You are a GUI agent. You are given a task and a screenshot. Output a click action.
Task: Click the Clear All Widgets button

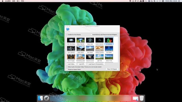click(112, 69)
